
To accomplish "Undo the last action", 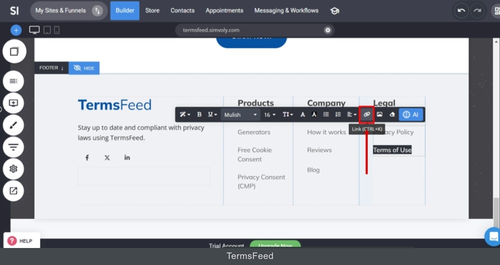I will click(461, 10).
